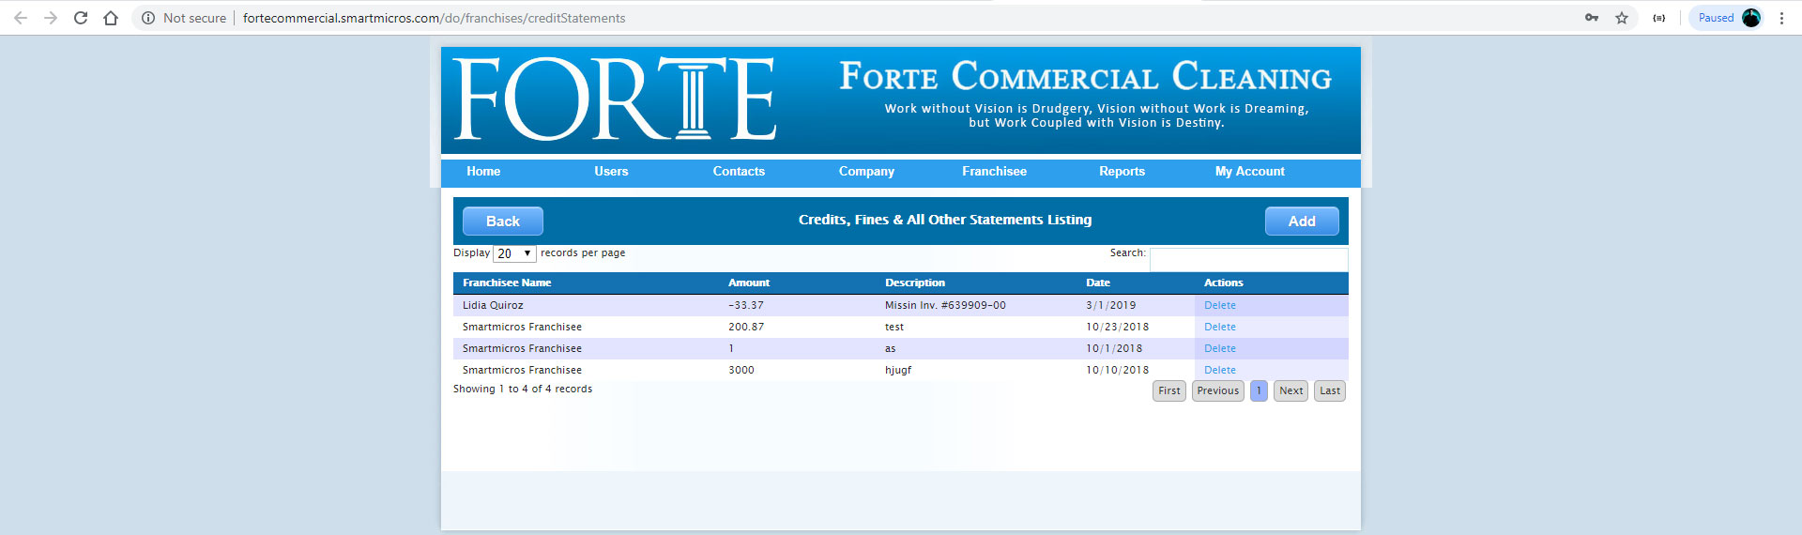Go to Last page
The width and height of the screenshot is (1802, 535).
pyautogui.click(x=1330, y=390)
